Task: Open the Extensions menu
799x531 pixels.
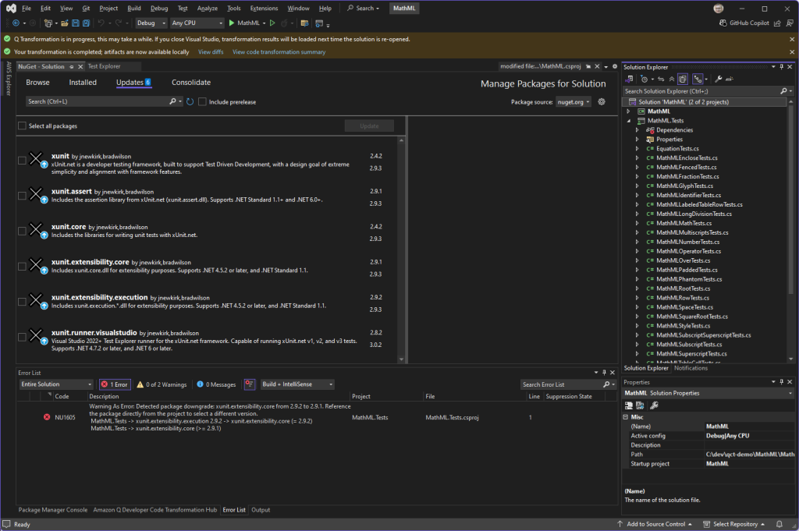Action: point(262,8)
